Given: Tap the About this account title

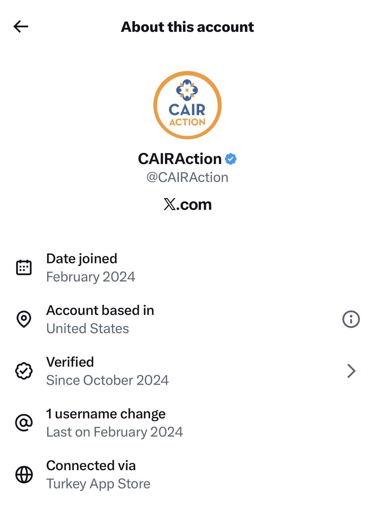Looking at the screenshot, I should [187, 27].
